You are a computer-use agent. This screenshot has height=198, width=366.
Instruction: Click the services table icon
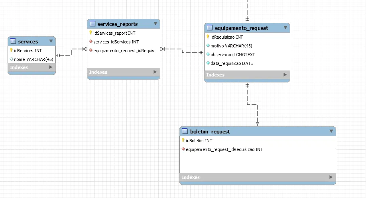(13, 41)
